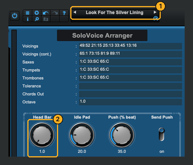Click the Voicings label
This screenshot has width=193, height=165.
(x=30, y=46)
